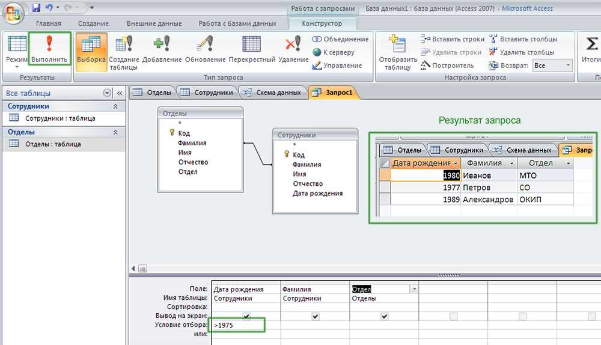Choose the Удаление query type
Image resolution: width=601 pixels, height=345 pixels.
[x=293, y=49]
